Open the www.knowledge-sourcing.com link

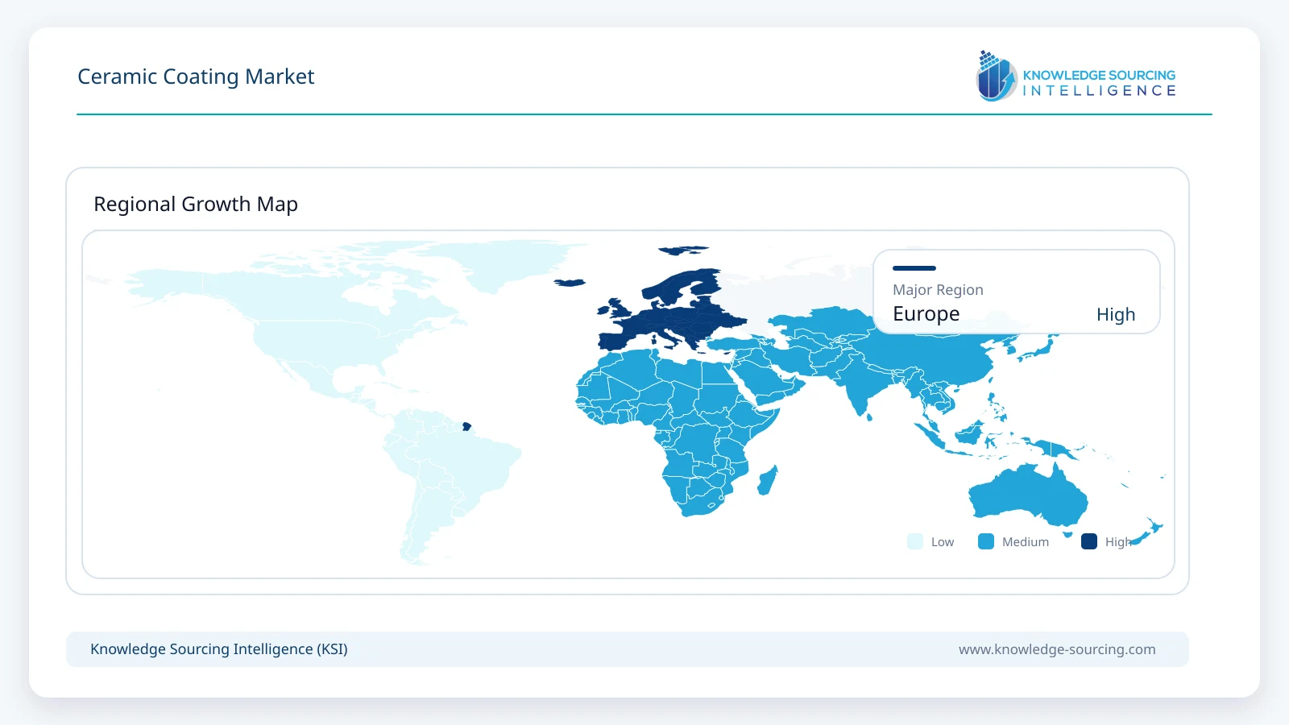point(1057,649)
